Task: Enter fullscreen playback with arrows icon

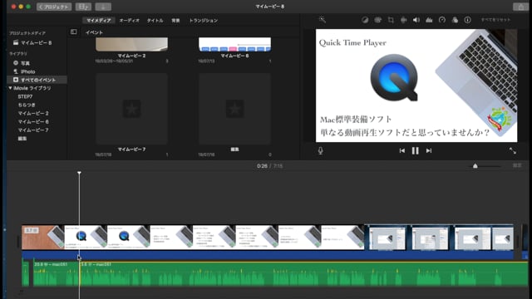Action: click(x=513, y=150)
